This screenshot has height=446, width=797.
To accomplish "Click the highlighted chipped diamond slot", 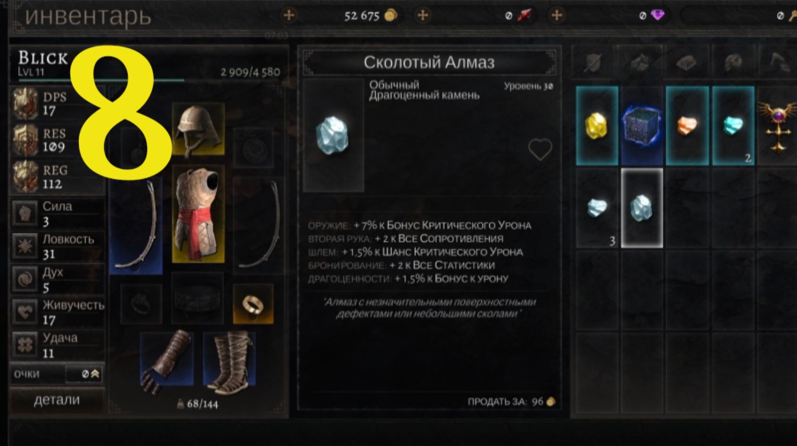I will 642,208.
